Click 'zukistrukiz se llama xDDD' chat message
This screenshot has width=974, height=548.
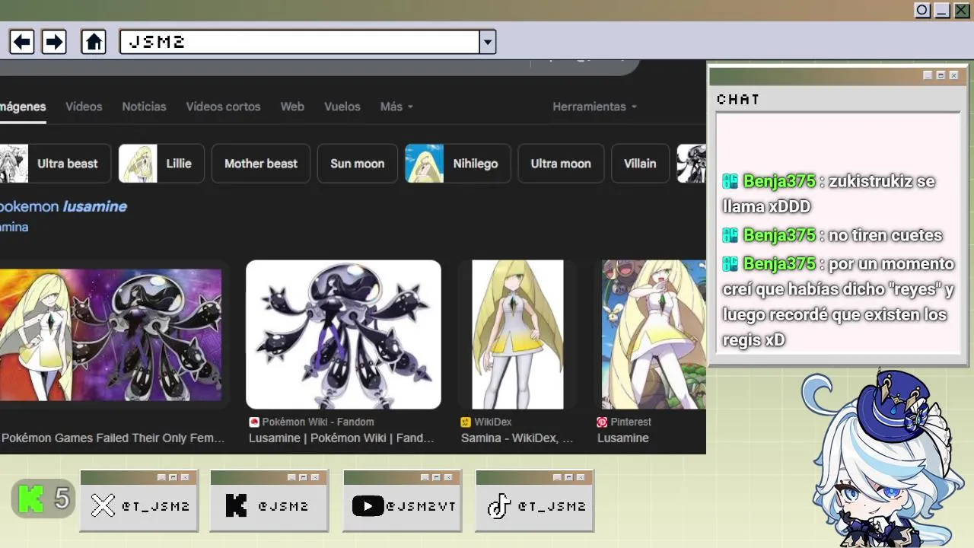point(829,194)
